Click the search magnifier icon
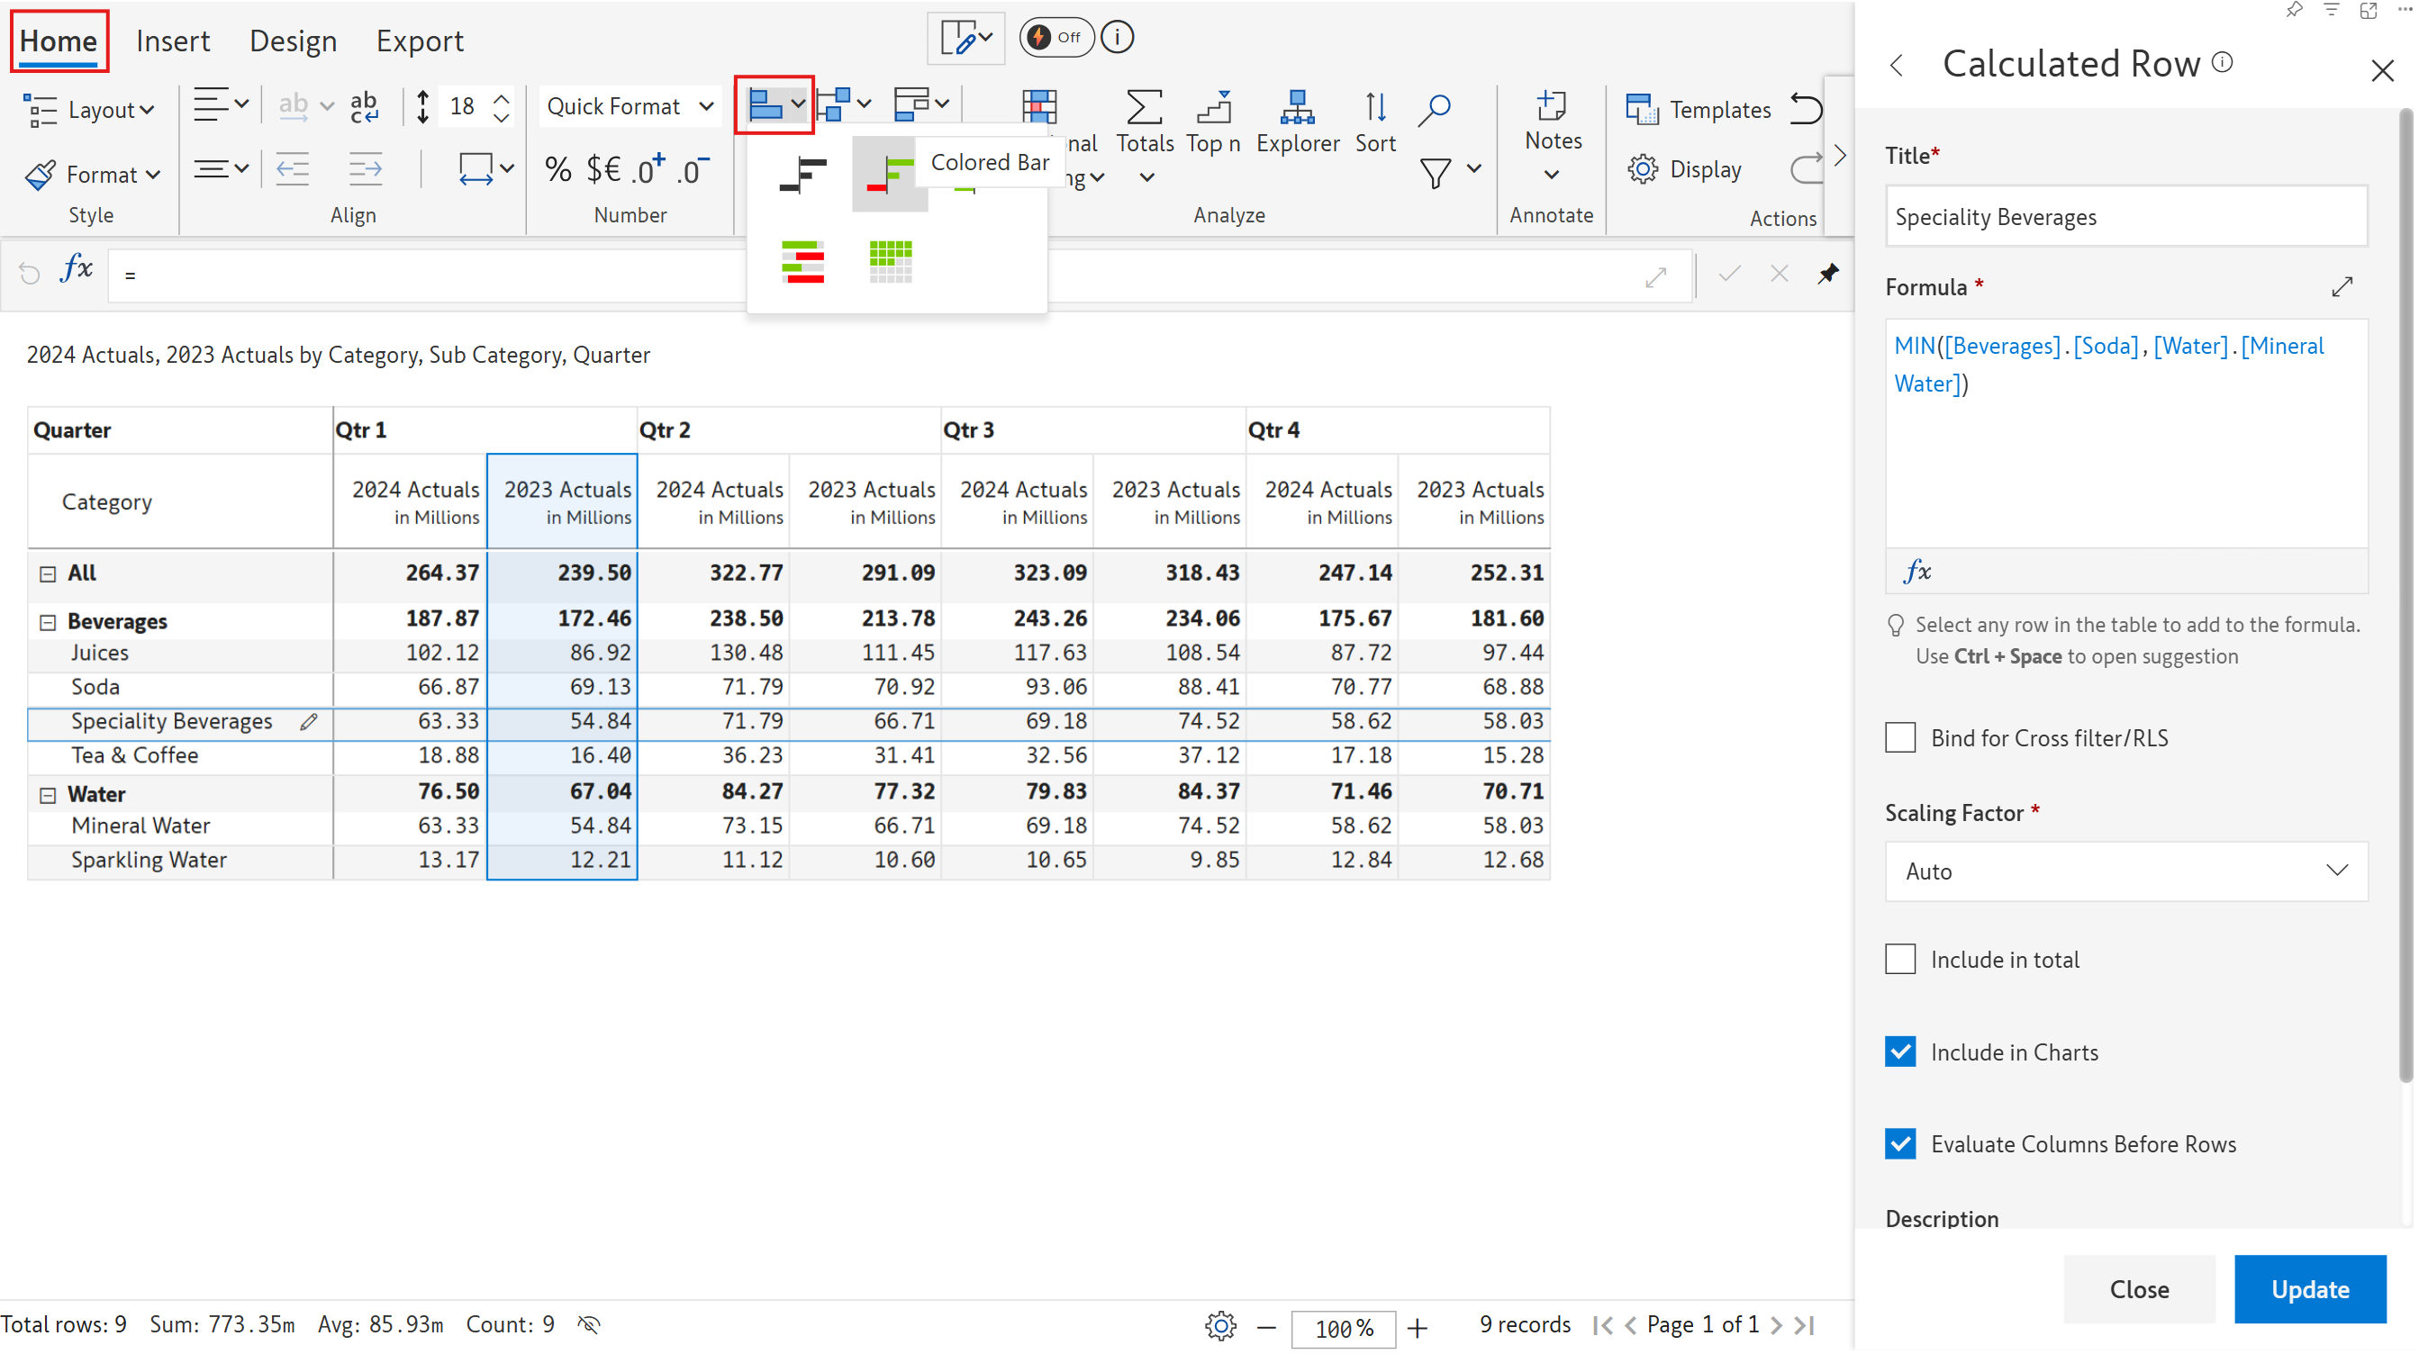The width and height of the screenshot is (2419, 1354). (x=1433, y=109)
